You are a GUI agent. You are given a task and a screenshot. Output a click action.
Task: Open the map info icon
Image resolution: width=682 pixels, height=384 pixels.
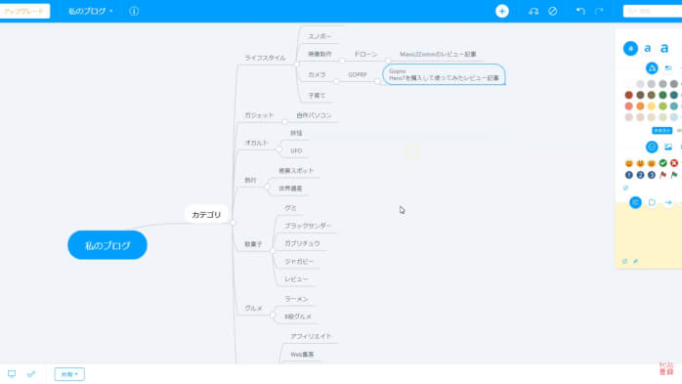134,12
